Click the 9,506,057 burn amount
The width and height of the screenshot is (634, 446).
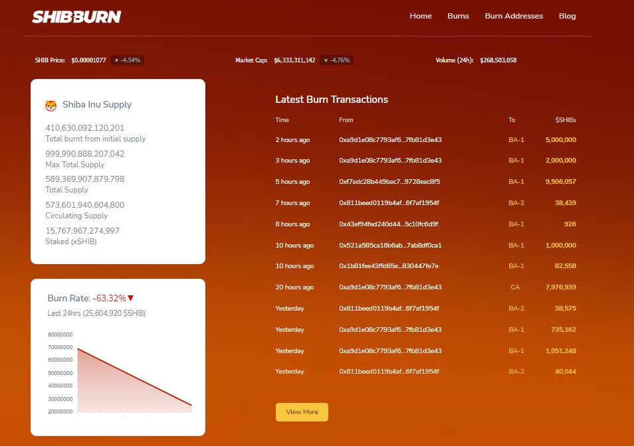[561, 182]
